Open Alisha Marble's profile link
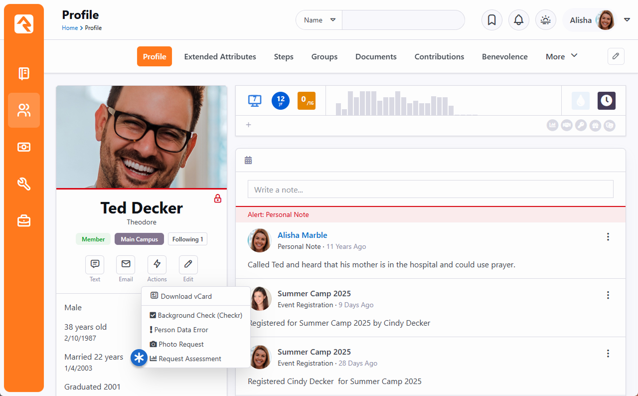Viewport: 638px width, 396px height. click(x=302, y=235)
